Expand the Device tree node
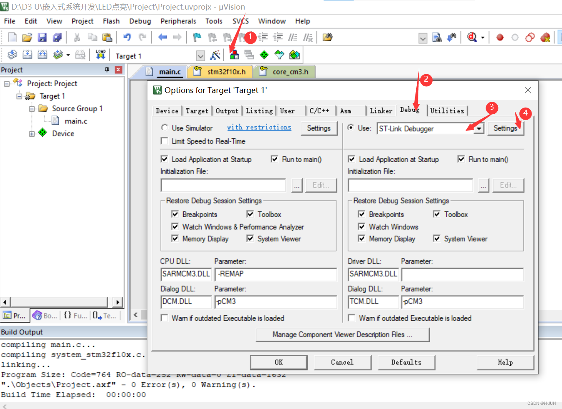This screenshot has height=409, width=562. (x=32, y=134)
